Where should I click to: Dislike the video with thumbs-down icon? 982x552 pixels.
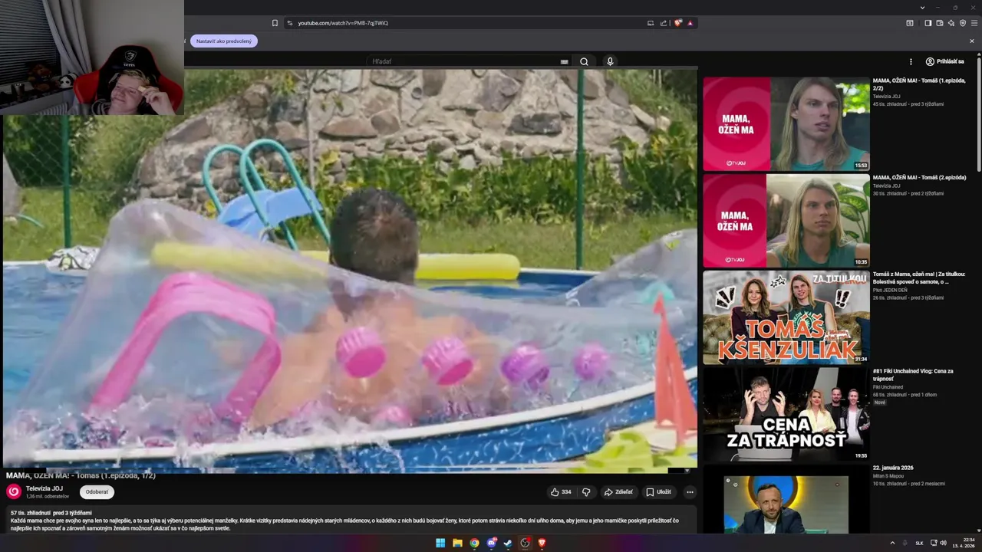[586, 492]
